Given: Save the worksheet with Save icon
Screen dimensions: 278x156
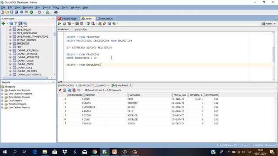Looking at the screenshot, I should [x=12, y=12].
